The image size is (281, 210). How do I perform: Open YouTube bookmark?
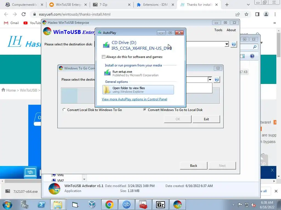point(32,23)
